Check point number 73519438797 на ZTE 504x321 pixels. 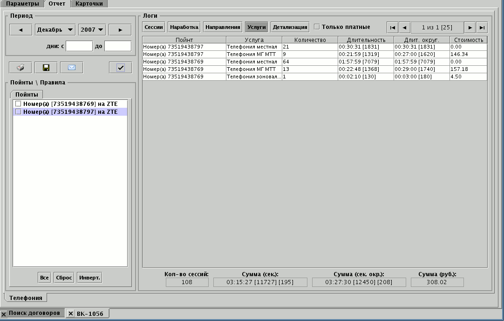pyautogui.click(x=19, y=112)
